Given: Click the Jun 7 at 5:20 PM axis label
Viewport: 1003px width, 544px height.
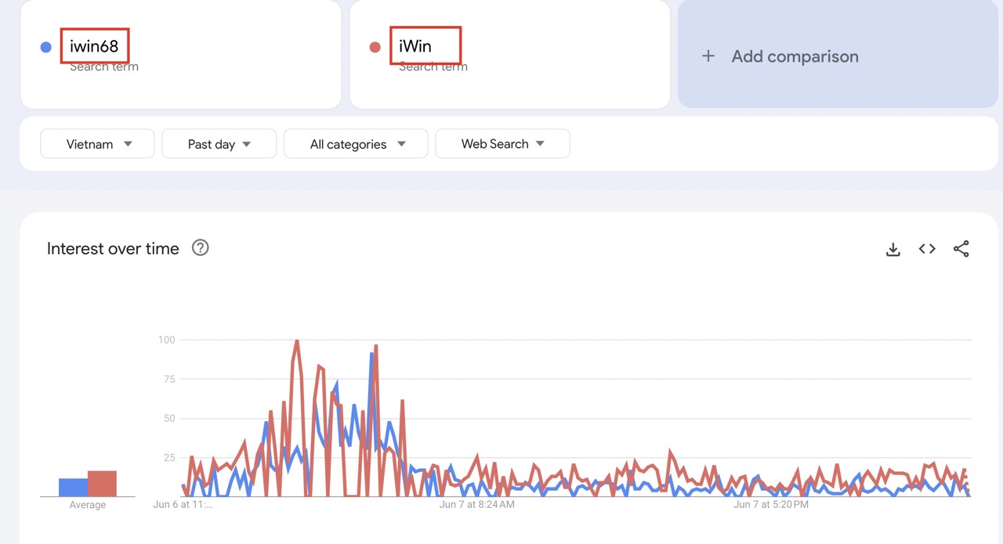Looking at the screenshot, I should tap(770, 505).
